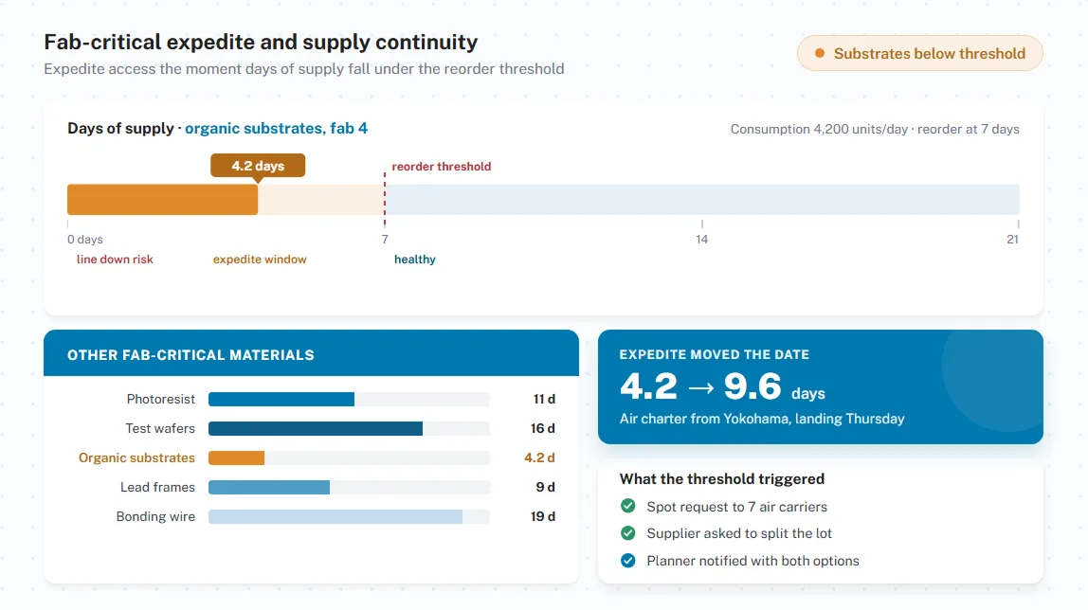Click the 9 d Lead frames value

[x=545, y=487]
